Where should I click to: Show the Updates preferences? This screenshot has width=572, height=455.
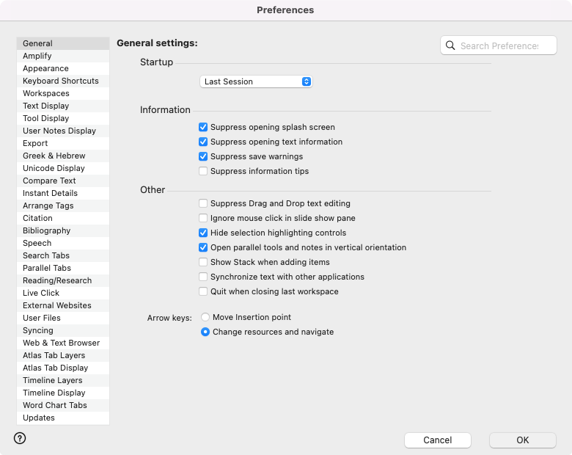pos(39,418)
